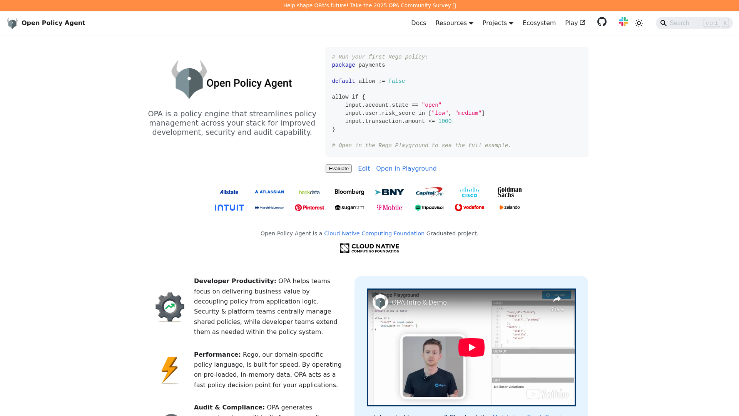Open the OPA GitHub repository
Viewport: 739px width, 416px height.
click(602, 22)
